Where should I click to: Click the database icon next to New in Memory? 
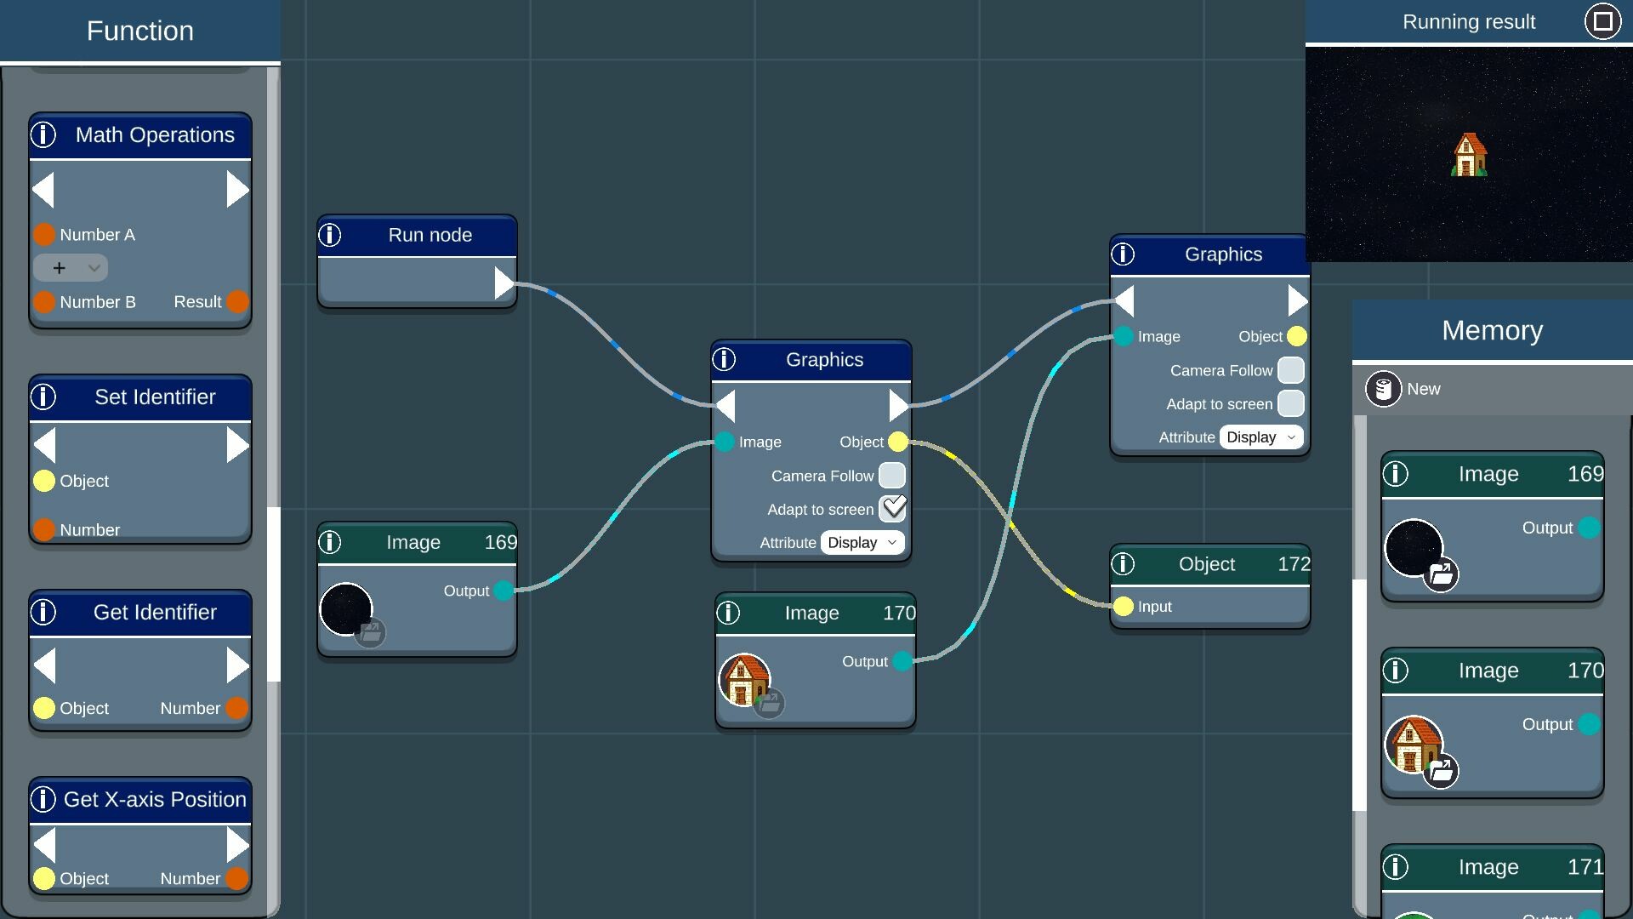coord(1385,389)
